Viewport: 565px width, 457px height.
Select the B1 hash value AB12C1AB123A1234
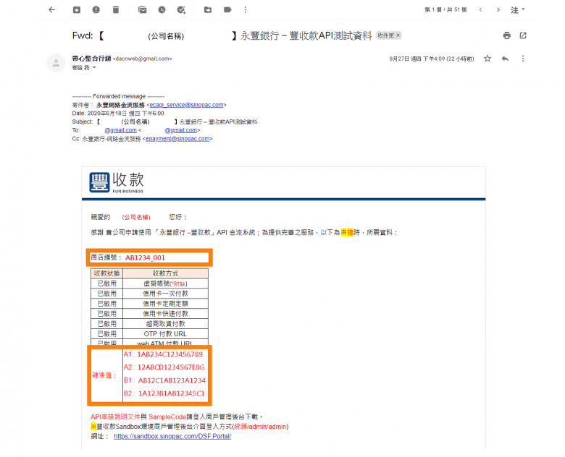172,381
